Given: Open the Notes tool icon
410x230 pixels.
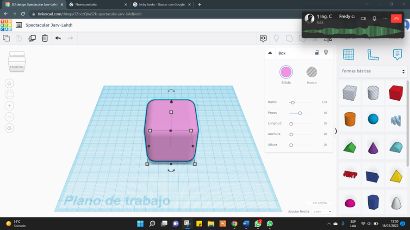Looking at the screenshot, I should click(397, 54).
